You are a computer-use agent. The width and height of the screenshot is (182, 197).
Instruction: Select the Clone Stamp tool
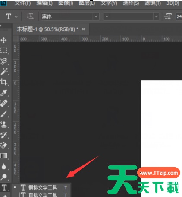tap(3, 124)
